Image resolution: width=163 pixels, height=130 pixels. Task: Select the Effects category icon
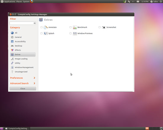click(12, 50)
